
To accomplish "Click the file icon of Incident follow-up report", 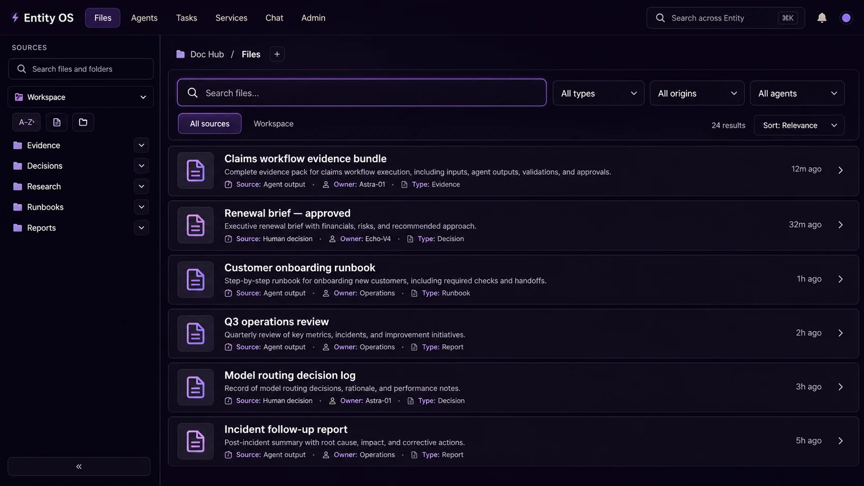I will (195, 442).
